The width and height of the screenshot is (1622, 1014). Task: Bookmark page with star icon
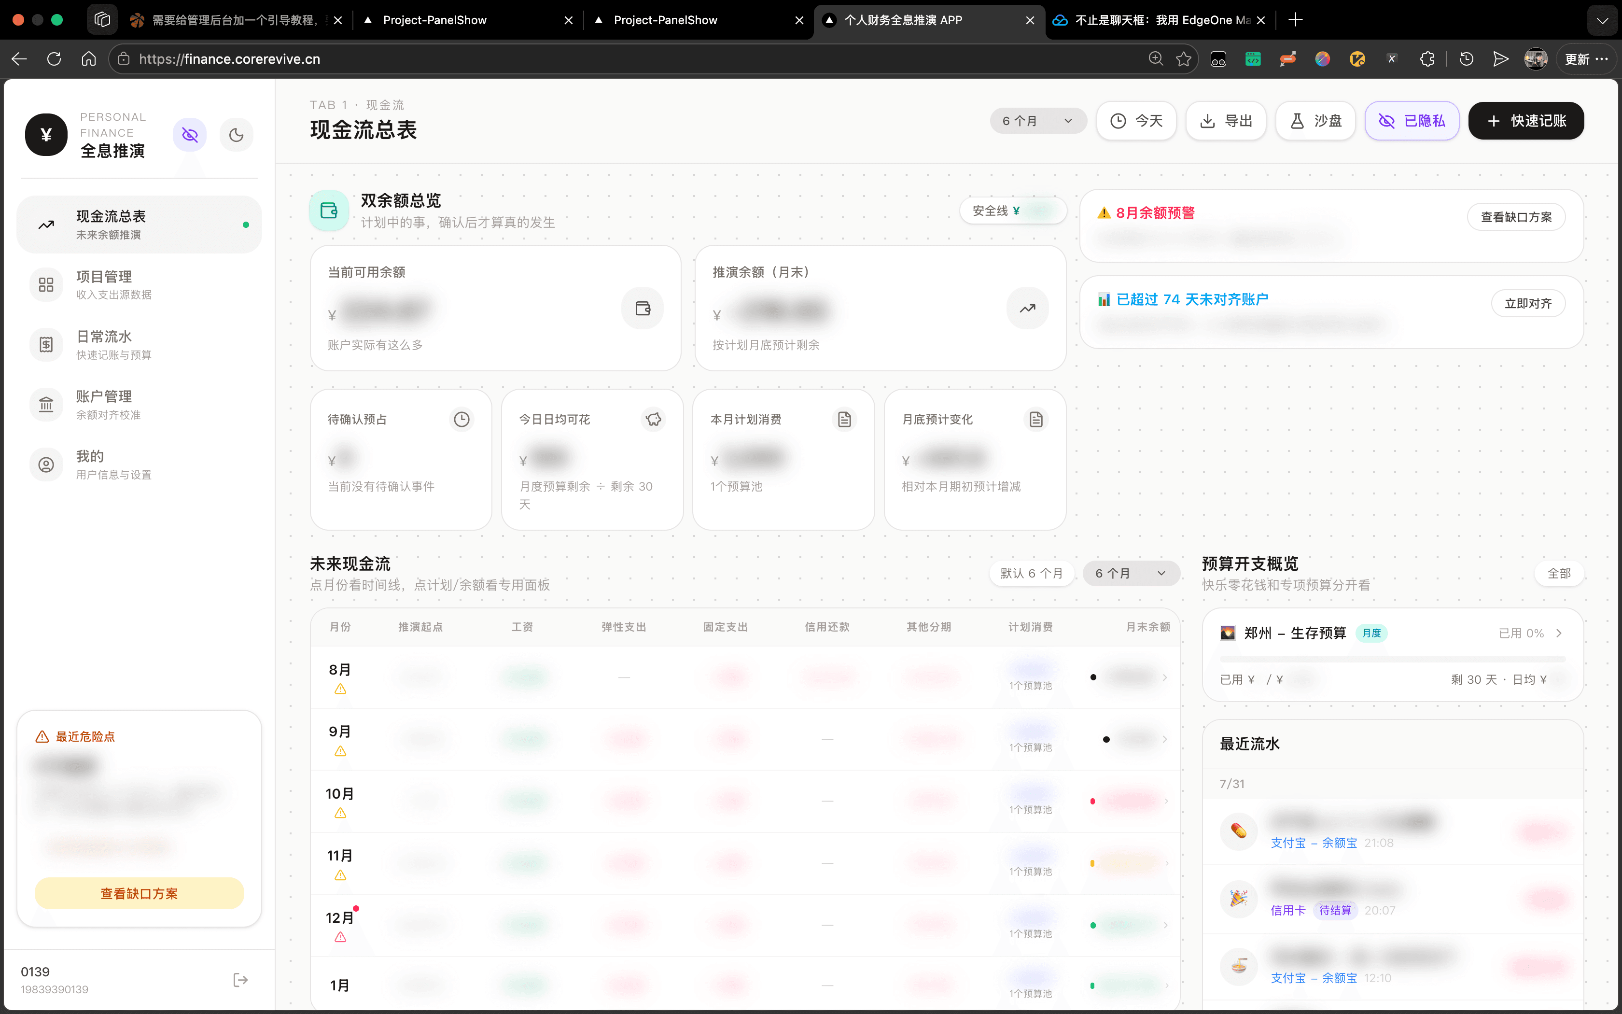pos(1184,59)
